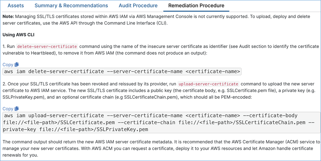321x161 pixels.
Task: Click inside the aws iam upload-server-certificate code block
Action: (161, 122)
